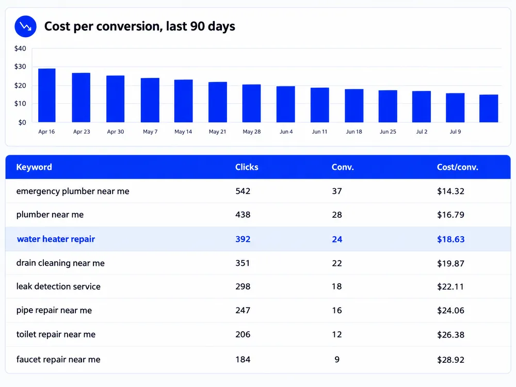The height and width of the screenshot is (387, 516).
Task: Select 'pipe repair near me' keyword
Action: tap(54, 310)
